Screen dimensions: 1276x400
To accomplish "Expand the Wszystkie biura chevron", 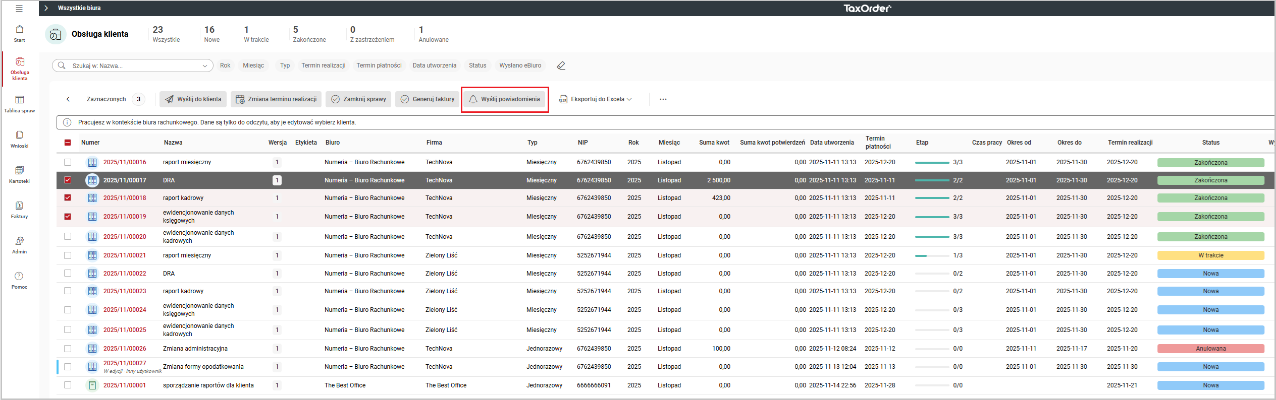I will click(46, 8).
